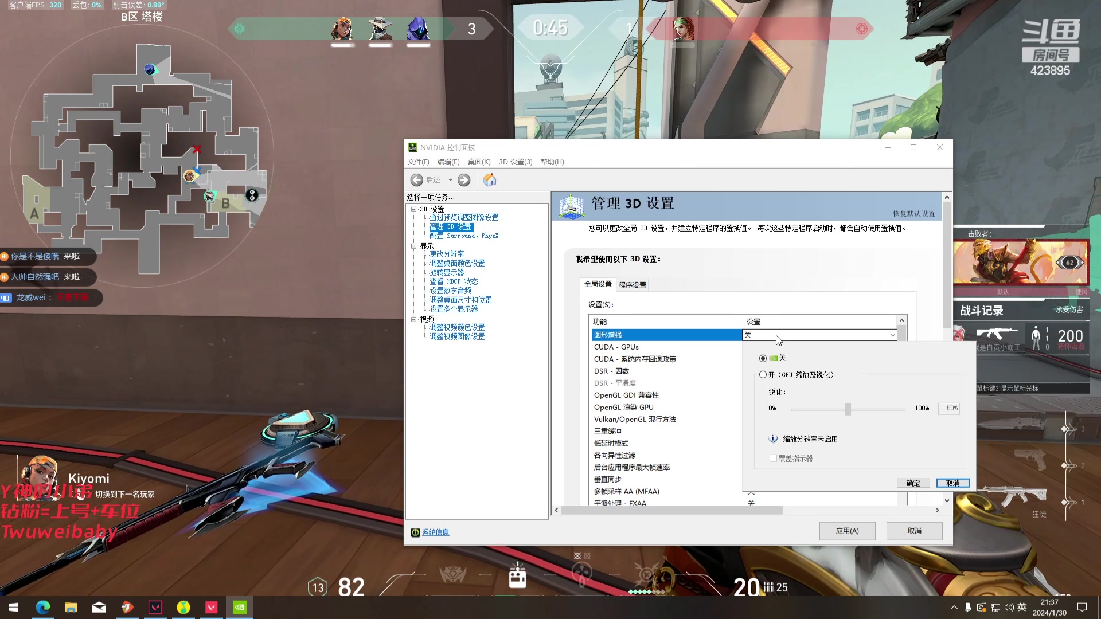Select the 三重缓冲 setting row
Image resolution: width=1101 pixels, height=619 pixels.
[x=666, y=432]
